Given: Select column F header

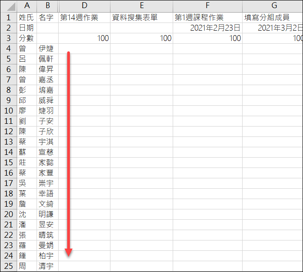Looking at the screenshot, I should (x=207, y=6).
